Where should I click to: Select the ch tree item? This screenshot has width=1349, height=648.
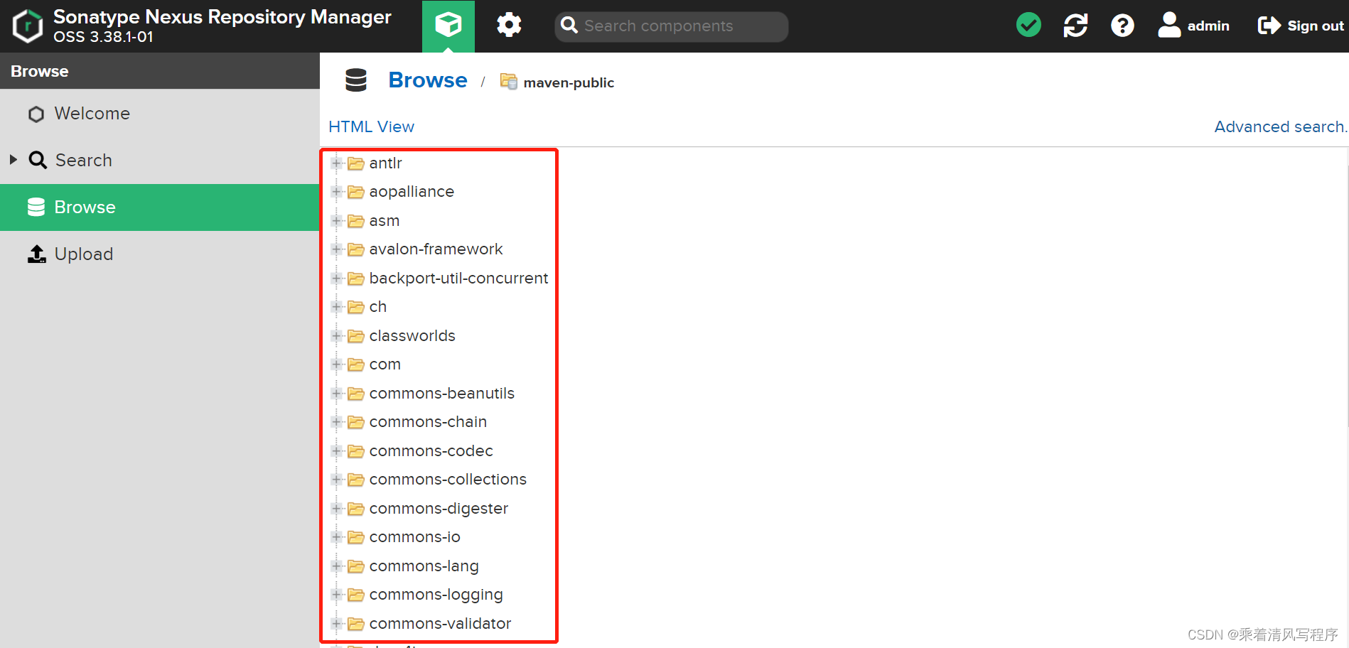click(x=378, y=307)
